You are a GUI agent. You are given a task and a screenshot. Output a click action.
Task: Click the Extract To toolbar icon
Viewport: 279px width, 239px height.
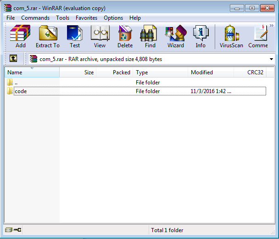point(48,36)
